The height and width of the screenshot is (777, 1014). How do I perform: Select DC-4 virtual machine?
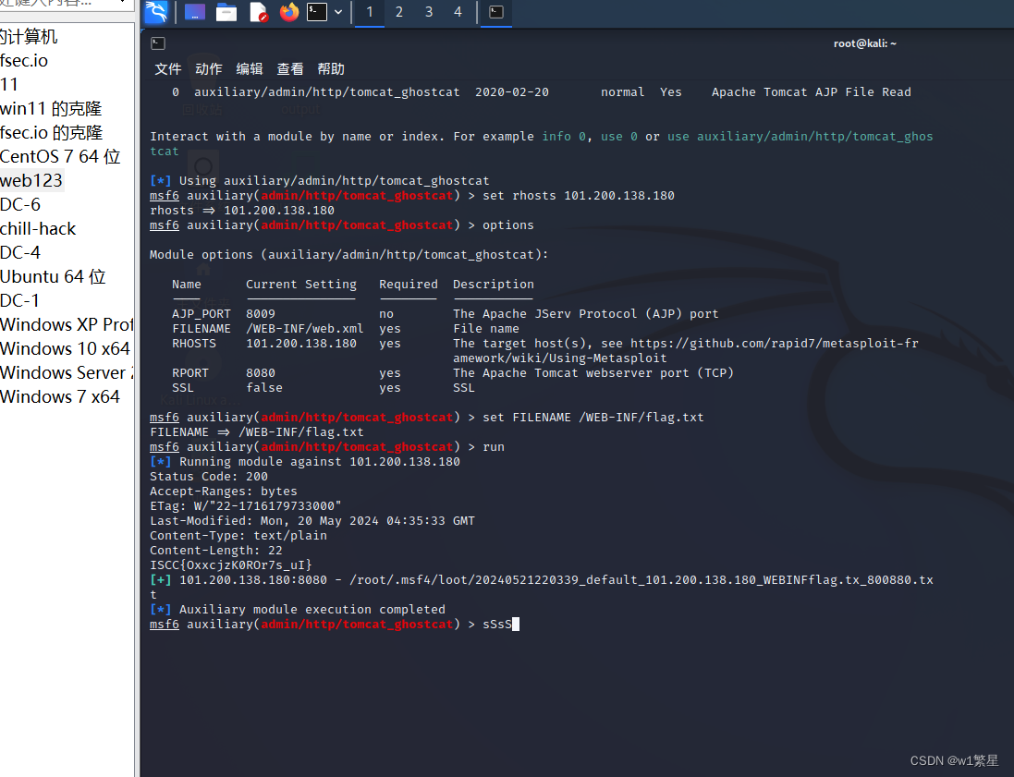[x=20, y=252]
